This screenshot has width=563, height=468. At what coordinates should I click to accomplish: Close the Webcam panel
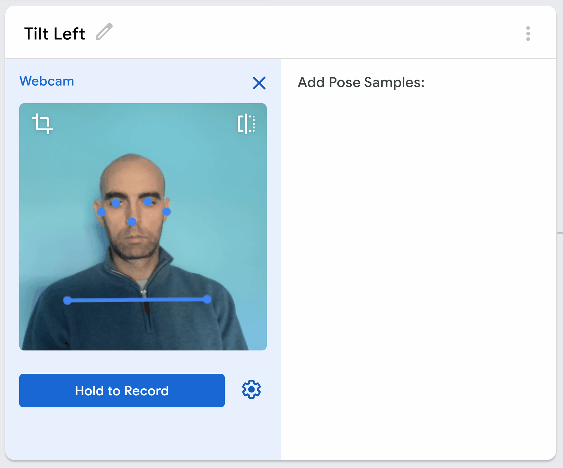coord(259,83)
